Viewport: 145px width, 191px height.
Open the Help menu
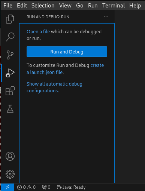click(135, 6)
